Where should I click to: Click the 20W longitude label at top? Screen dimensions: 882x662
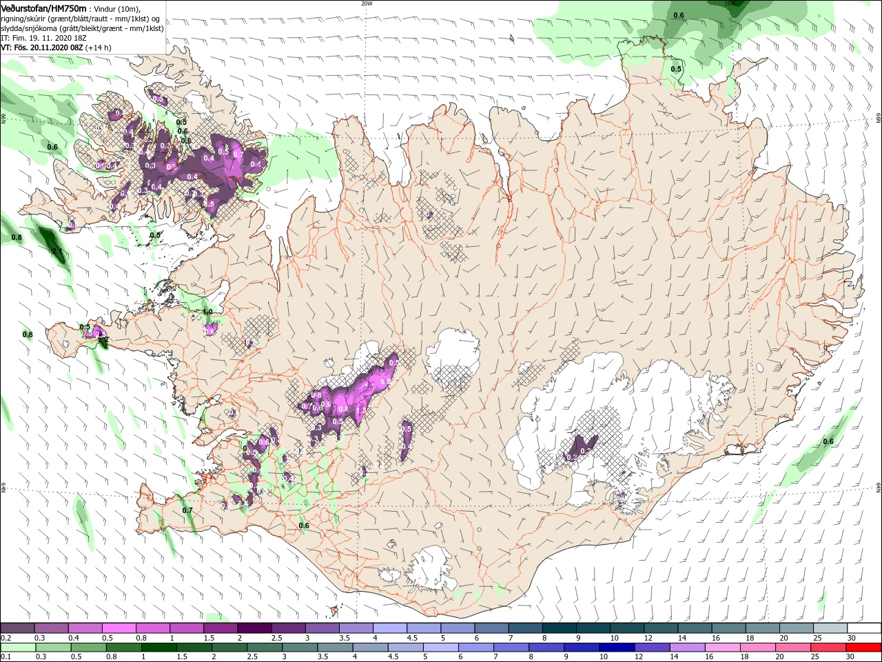(367, 3)
